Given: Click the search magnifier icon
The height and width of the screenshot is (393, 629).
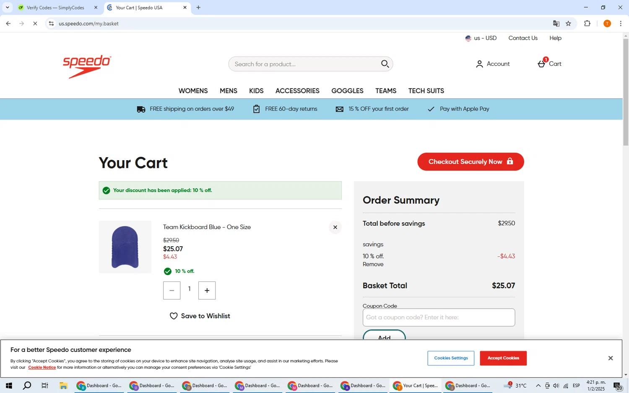Looking at the screenshot, I should point(385,64).
